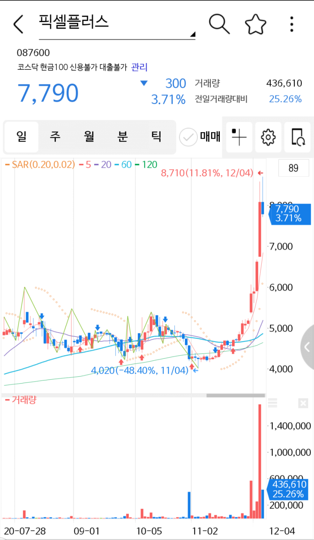Expand the right-edge side panel chevron

click(308, 347)
